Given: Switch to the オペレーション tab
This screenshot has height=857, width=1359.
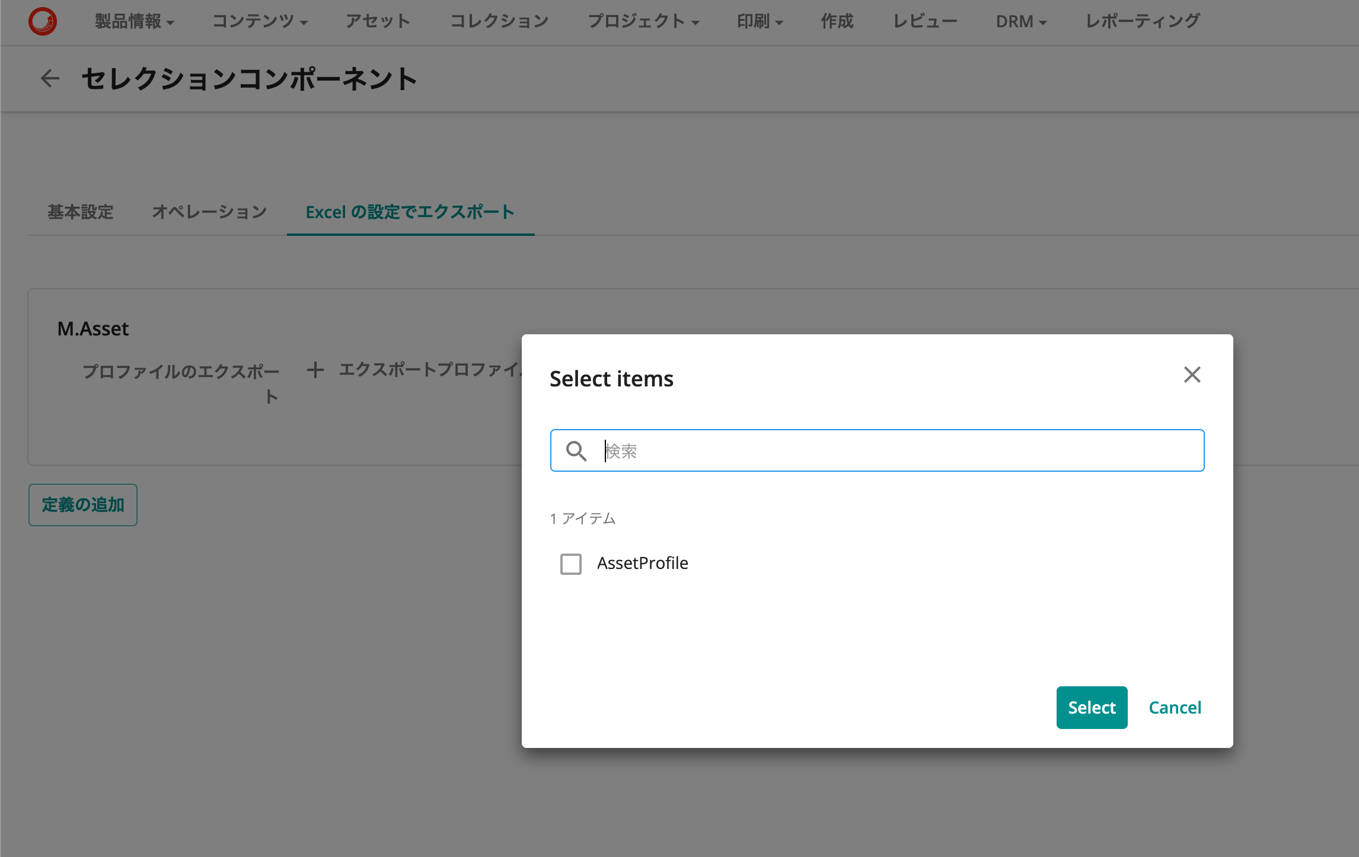Looking at the screenshot, I should [209, 212].
